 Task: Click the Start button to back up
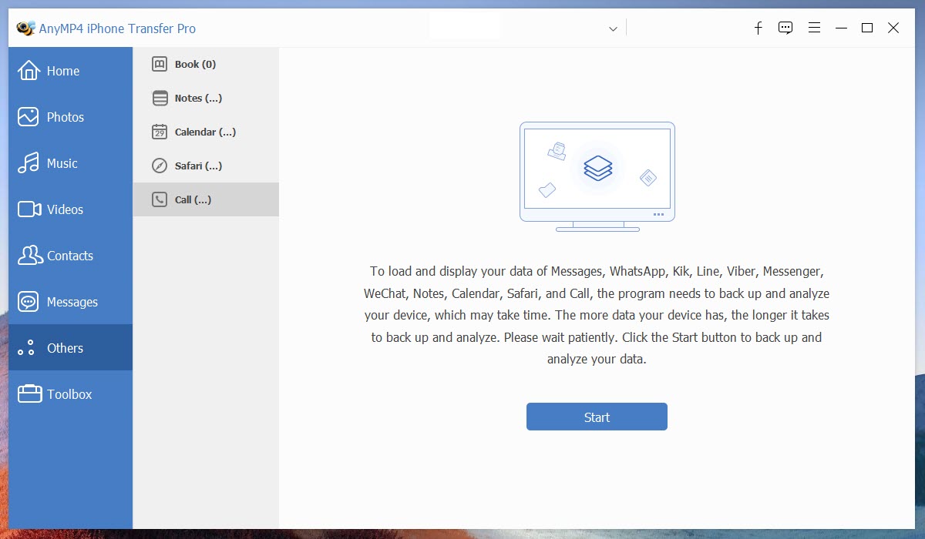click(597, 417)
